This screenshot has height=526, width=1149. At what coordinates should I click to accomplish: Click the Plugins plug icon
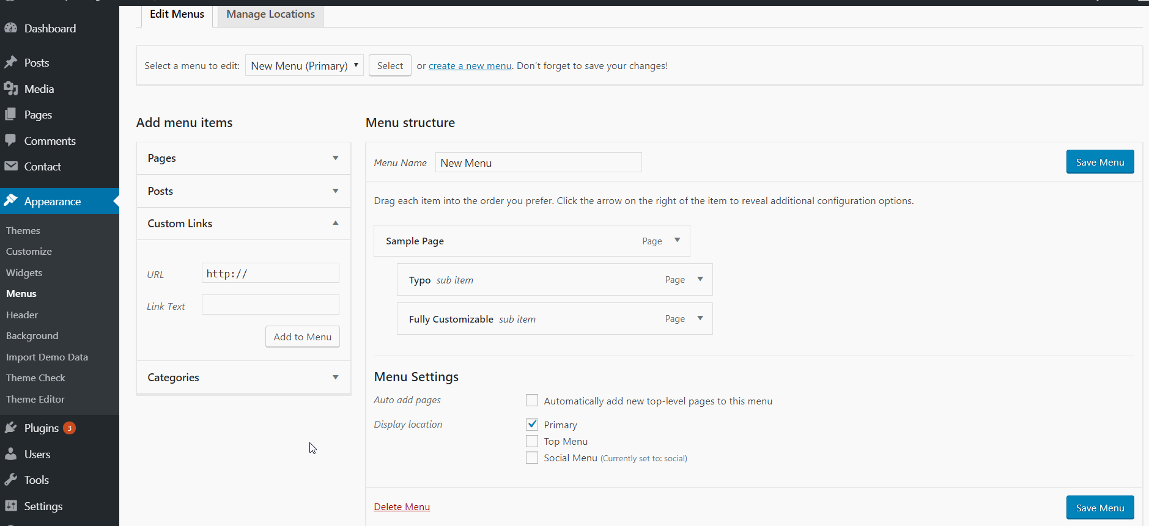[11, 428]
